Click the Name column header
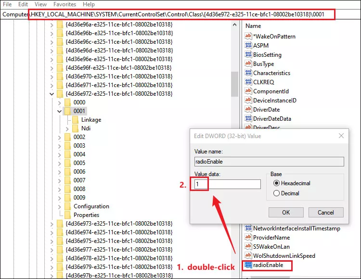The height and width of the screenshot is (279, 361). click(253, 26)
